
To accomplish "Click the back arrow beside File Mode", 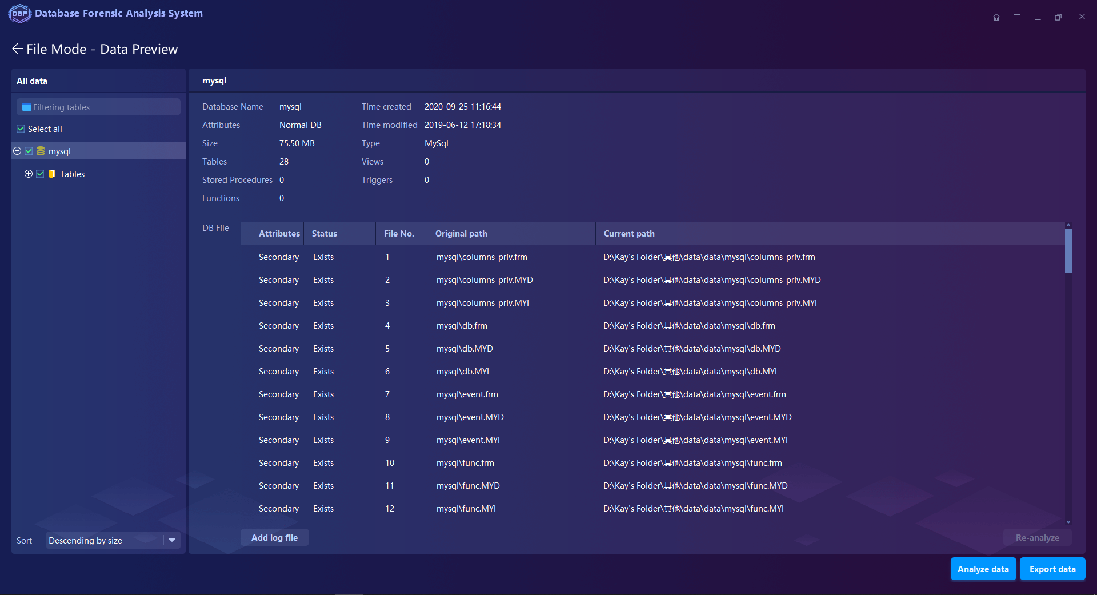I will [x=17, y=49].
